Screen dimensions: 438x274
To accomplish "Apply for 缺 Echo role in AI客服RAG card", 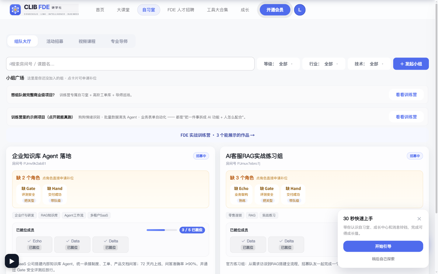I will click(241, 194).
